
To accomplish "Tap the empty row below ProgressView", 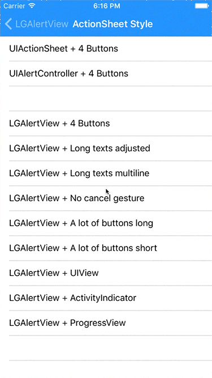I will 106,348.
